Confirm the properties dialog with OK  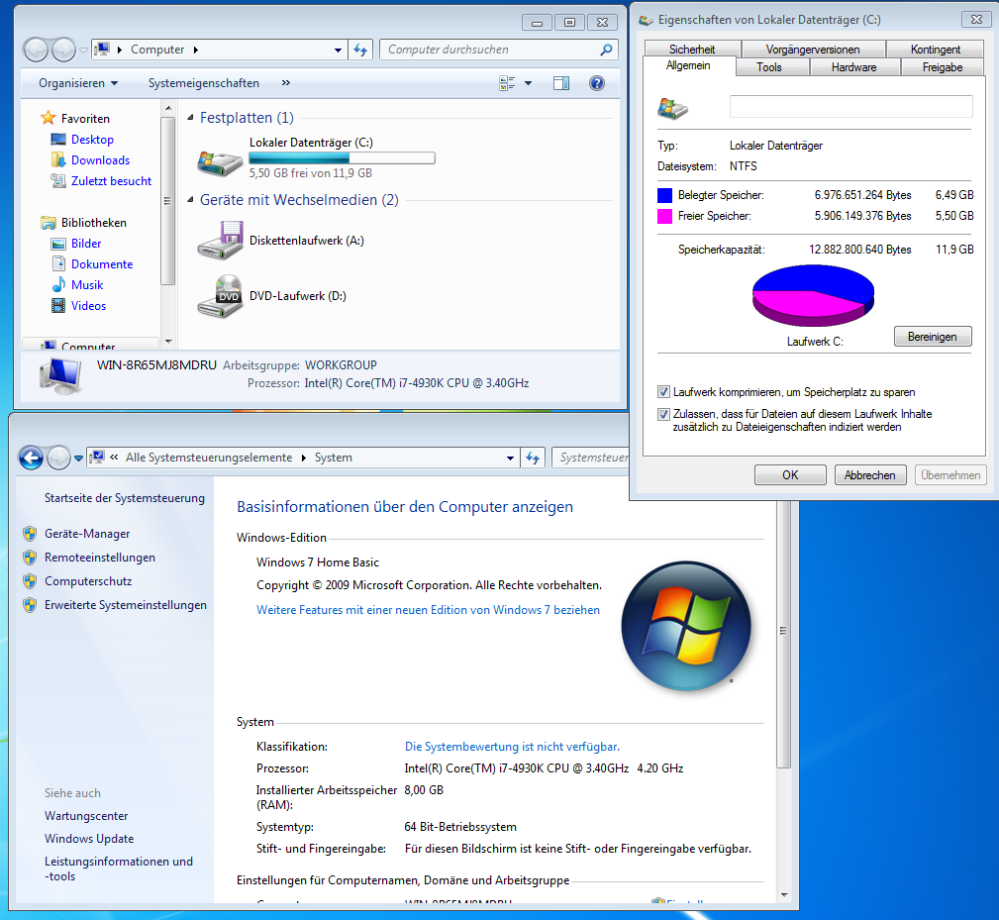(790, 475)
